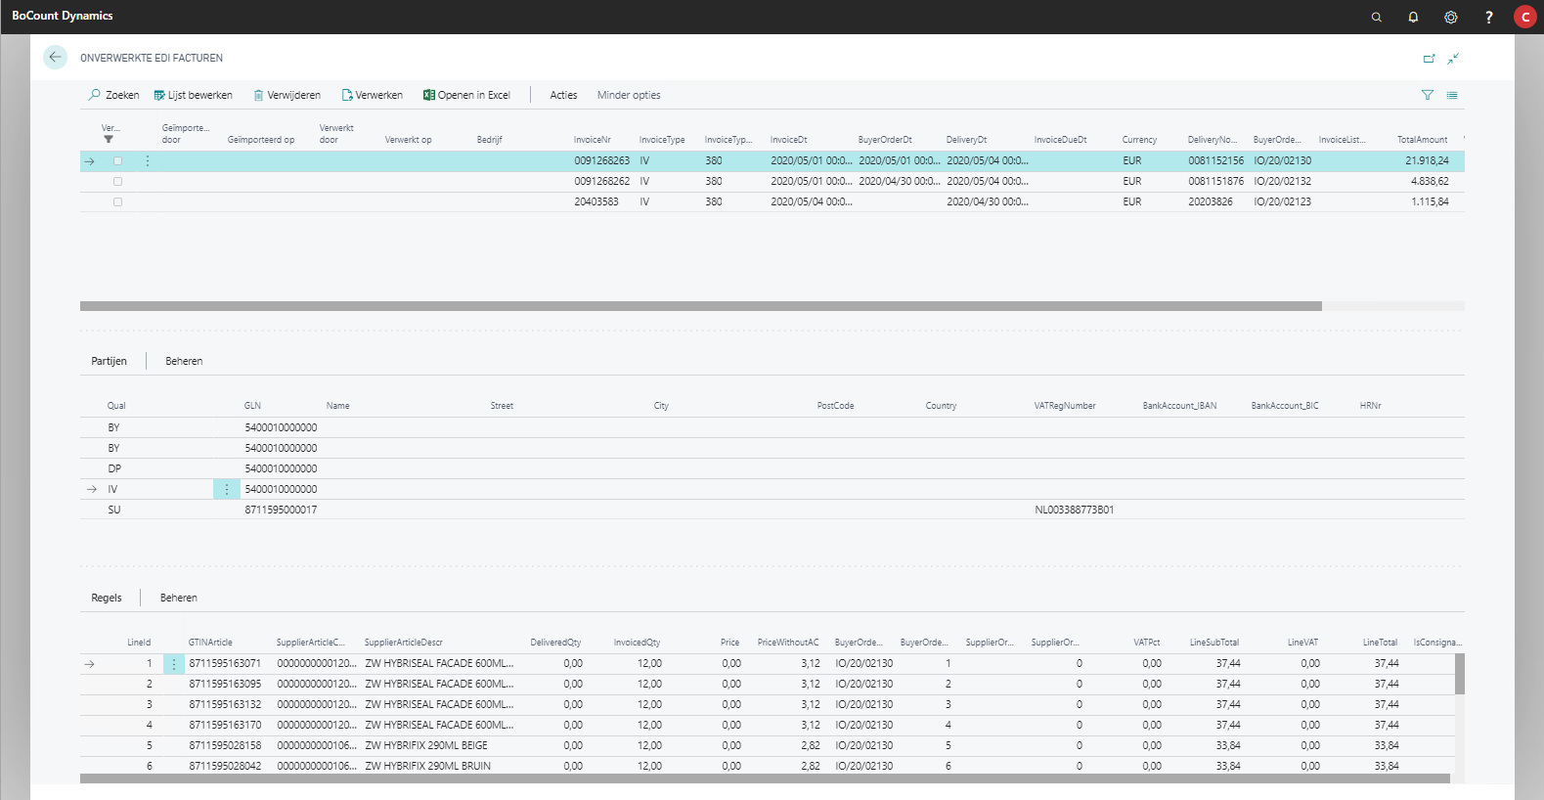
Task: Click the filter funnel icon
Action: point(1427,95)
